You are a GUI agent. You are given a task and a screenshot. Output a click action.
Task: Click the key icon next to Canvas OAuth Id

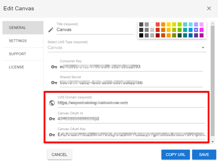(52, 119)
